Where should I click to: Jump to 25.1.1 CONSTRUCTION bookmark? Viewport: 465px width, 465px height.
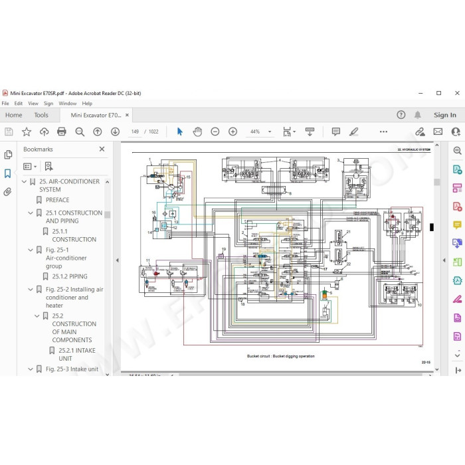(x=74, y=235)
